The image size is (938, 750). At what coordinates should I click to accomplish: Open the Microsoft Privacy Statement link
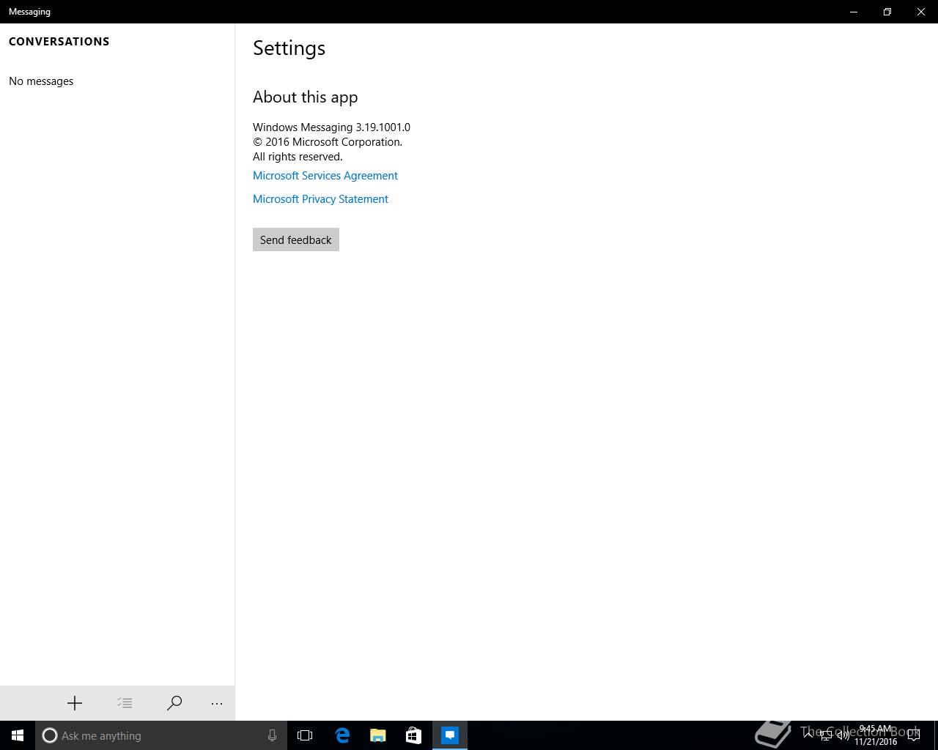[320, 199]
